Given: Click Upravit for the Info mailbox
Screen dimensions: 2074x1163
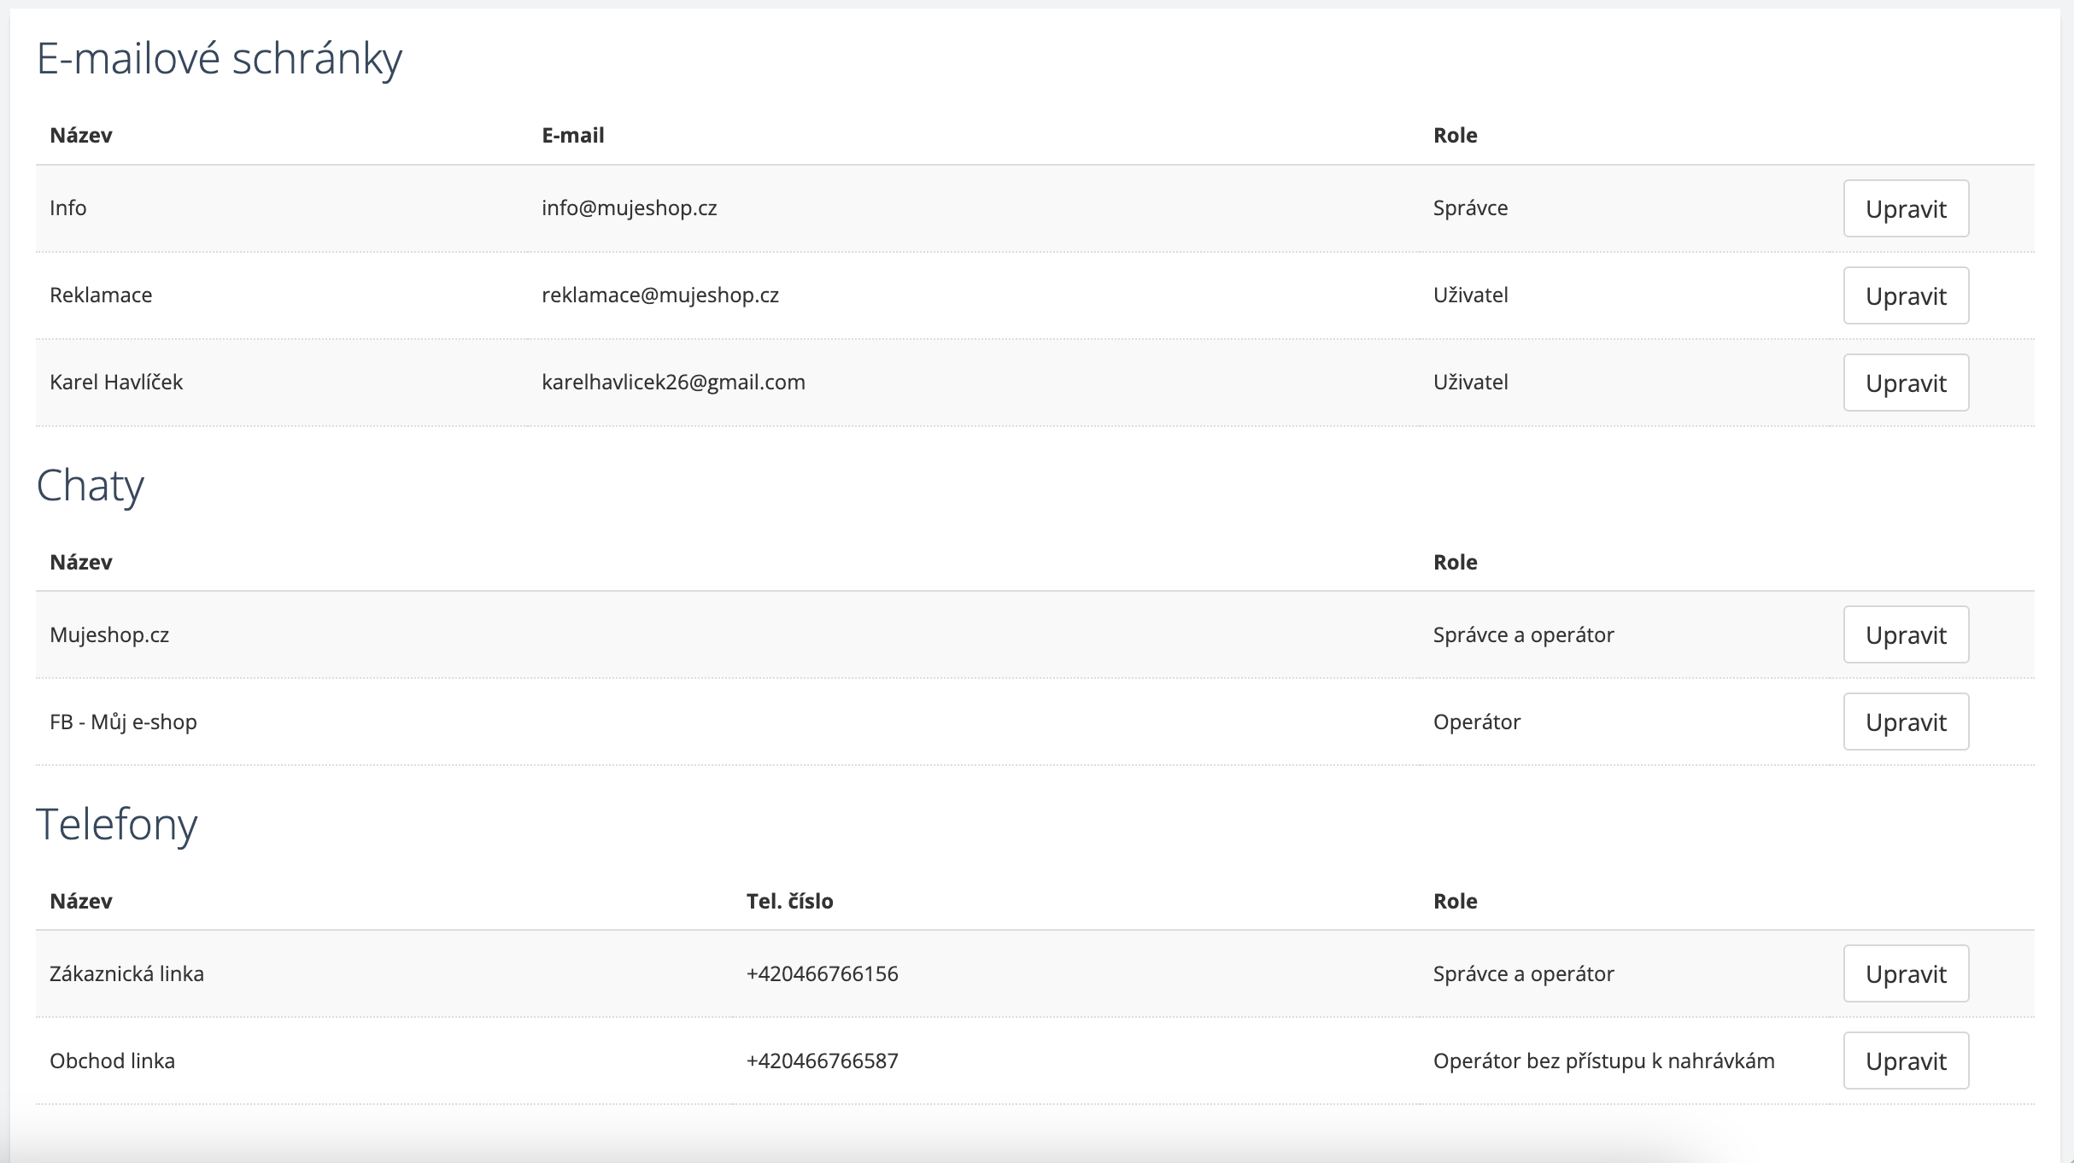Looking at the screenshot, I should click(1905, 208).
